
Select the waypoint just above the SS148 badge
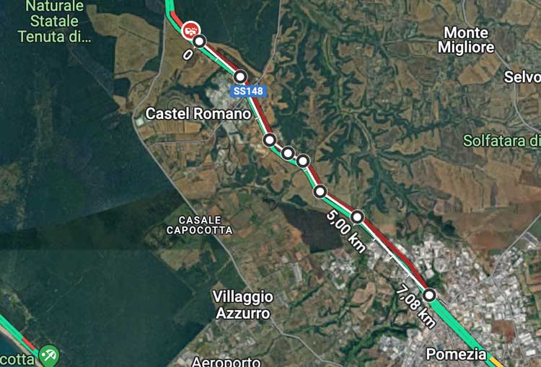pos(240,76)
